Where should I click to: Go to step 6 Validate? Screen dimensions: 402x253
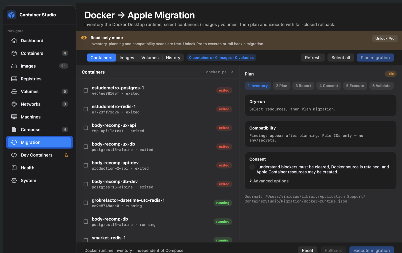coord(381,86)
